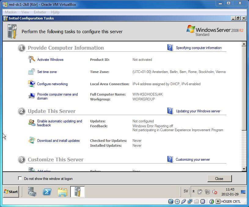This screenshot has height=207, width=249.
Task: Open Updating your Windows server help link
Action: (x=198, y=111)
